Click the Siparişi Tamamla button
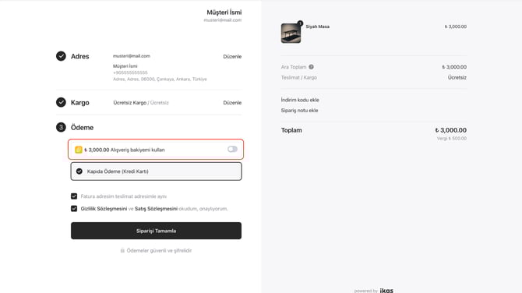Screen dimensions: 522x293 156,231
